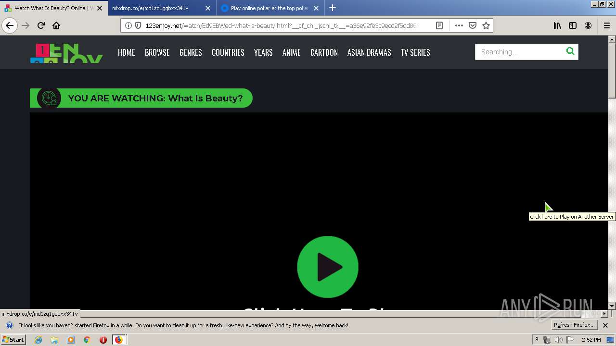The height and width of the screenshot is (346, 616).
Task: Click the Firefox forward arrow
Action: coord(26,25)
